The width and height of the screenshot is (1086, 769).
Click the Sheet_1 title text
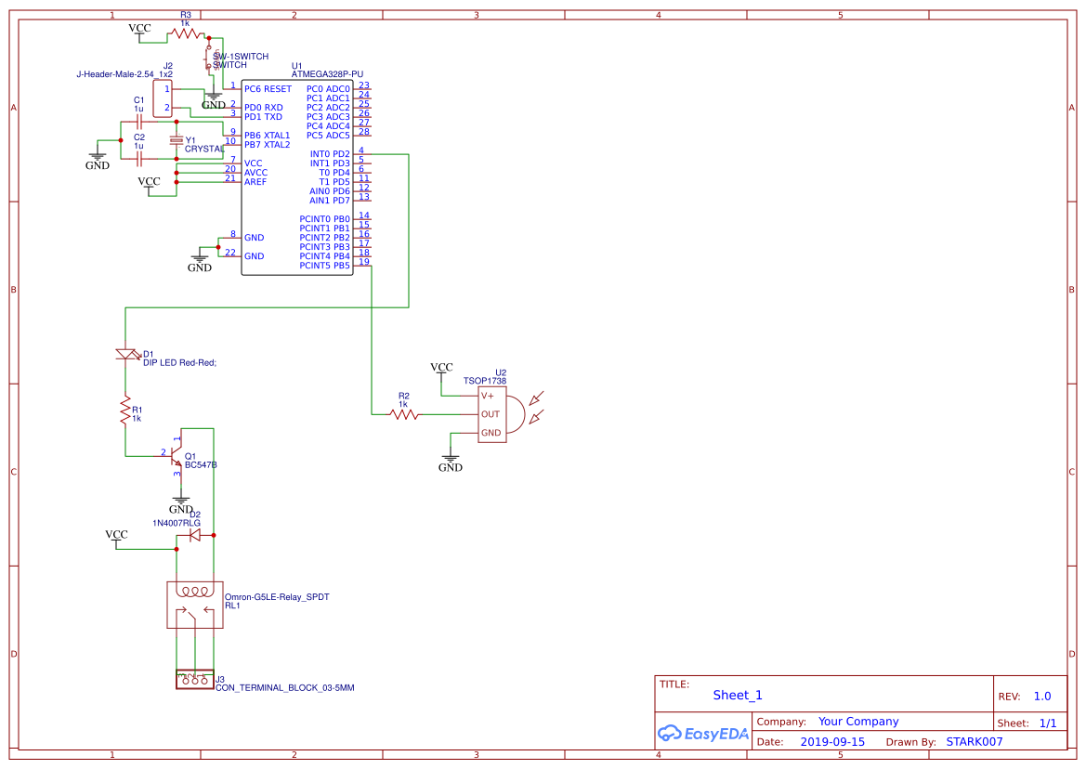(x=736, y=695)
